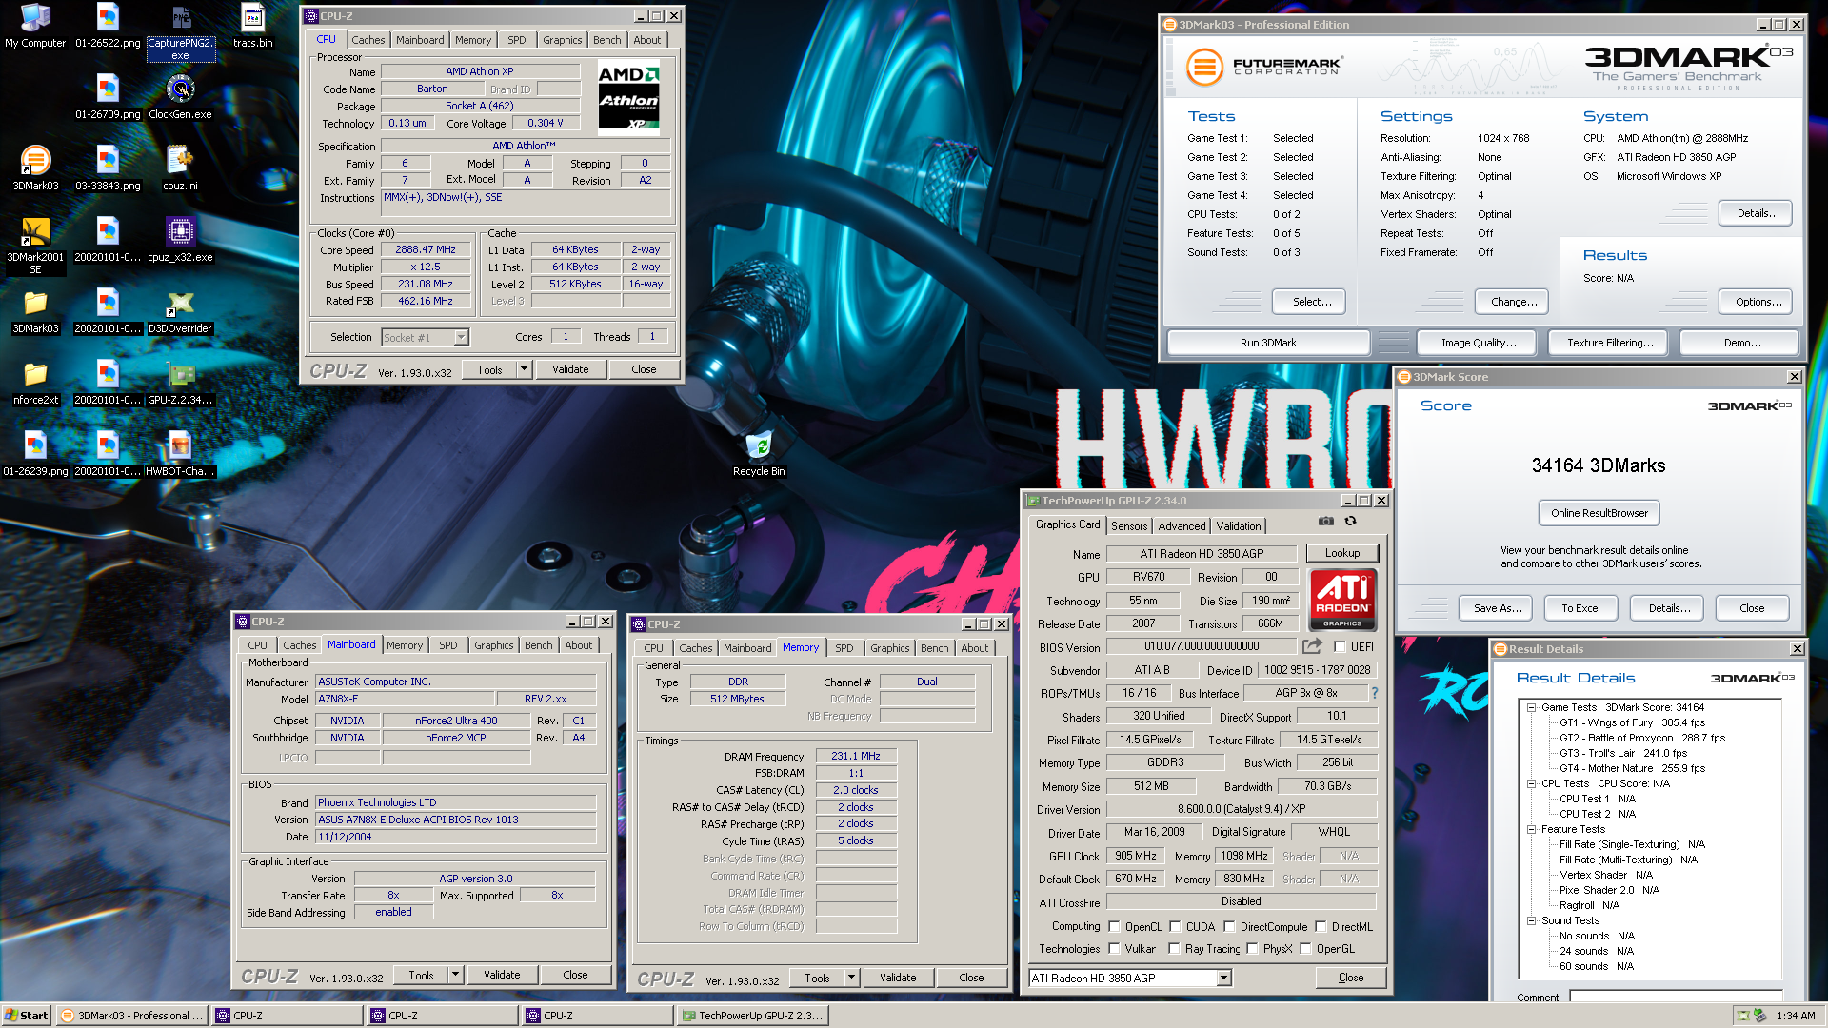
Task: Collapse the Sound Tests tree node
Action: coord(1531,920)
